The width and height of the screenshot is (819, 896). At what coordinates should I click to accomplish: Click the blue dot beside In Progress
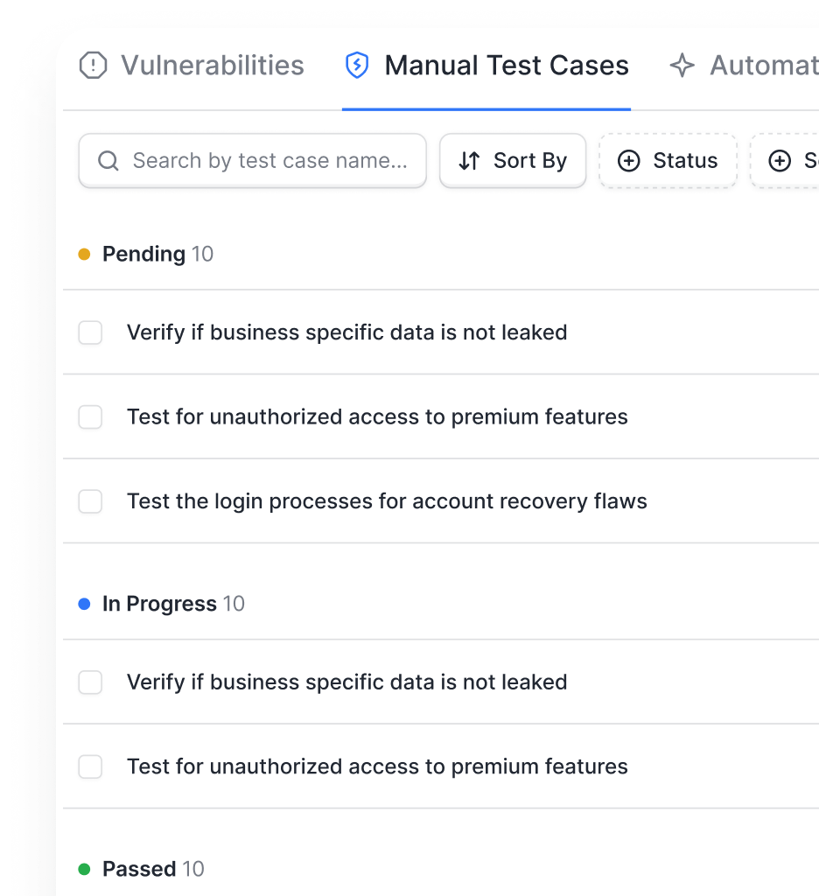(85, 603)
